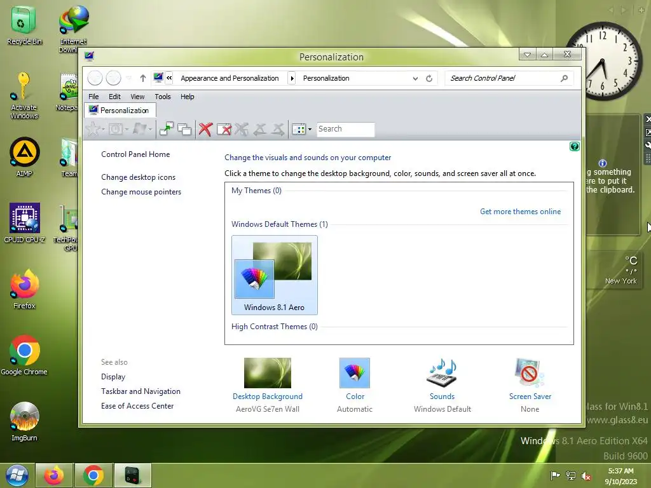Open Recycle Bin on the desktop
This screenshot has width=651, height=488.
(x=24, y=25)
